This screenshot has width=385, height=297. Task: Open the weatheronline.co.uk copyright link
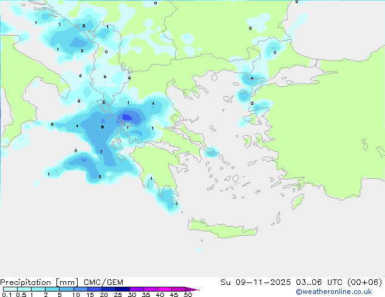(x=333, y=292)
